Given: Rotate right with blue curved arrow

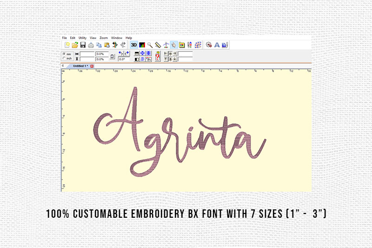Looking at the screenshot, I should pos(127,54).
